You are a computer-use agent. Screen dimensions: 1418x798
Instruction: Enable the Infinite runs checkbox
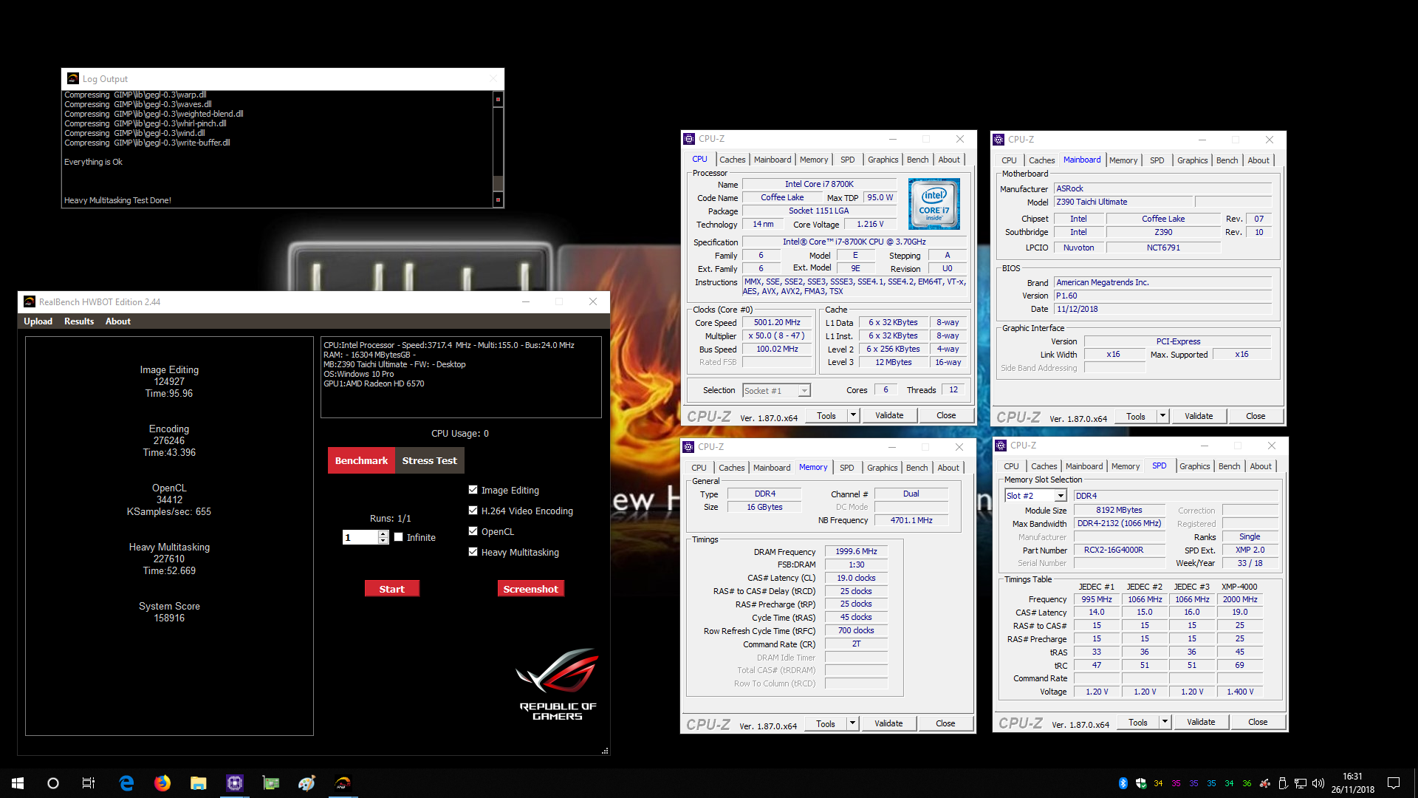(x=399, y=537)
